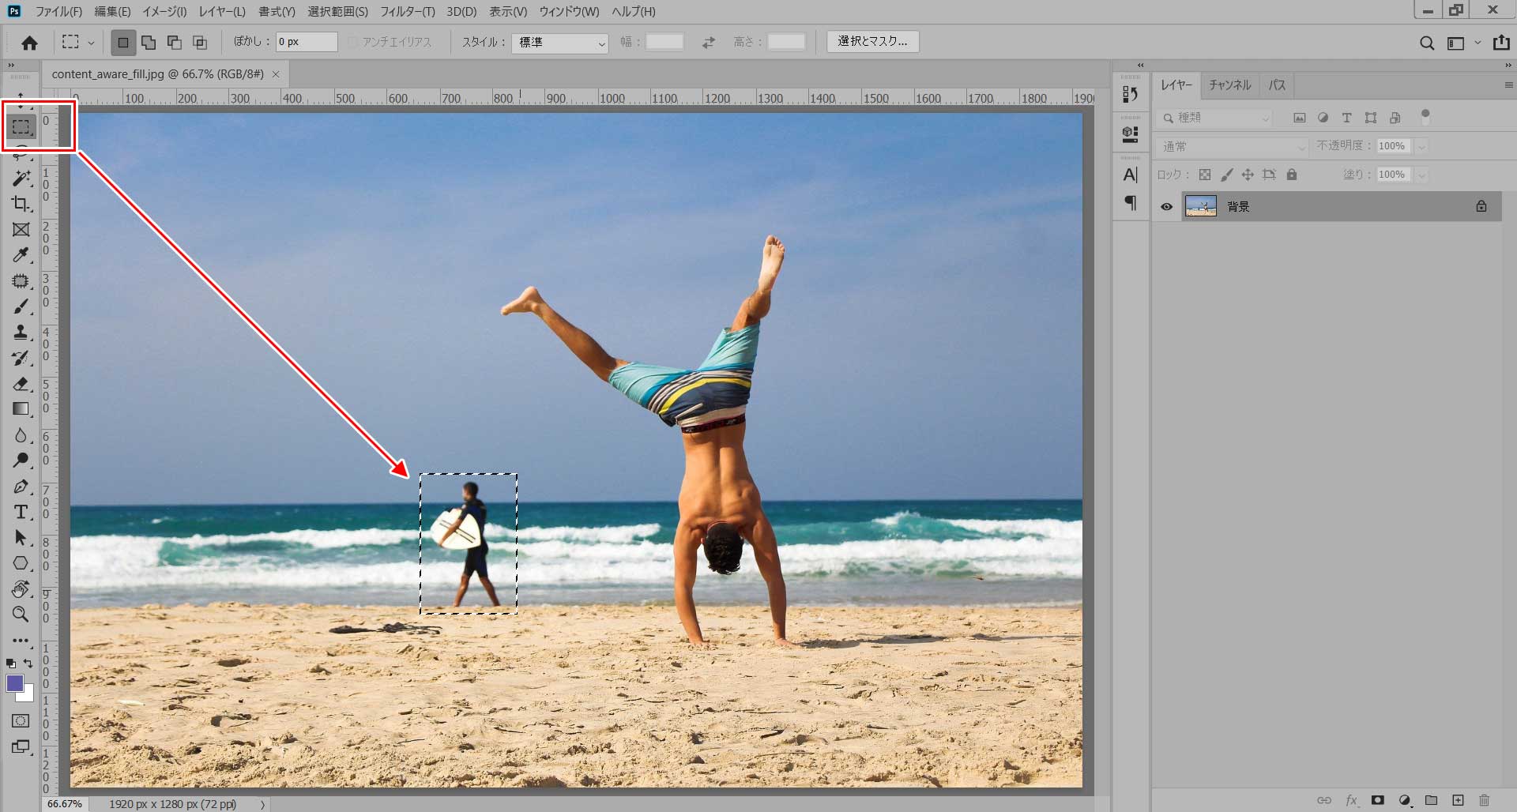Open the フィルター(T) menu
The height and width of the screenshot is (812, 1517).
(407, 11)
